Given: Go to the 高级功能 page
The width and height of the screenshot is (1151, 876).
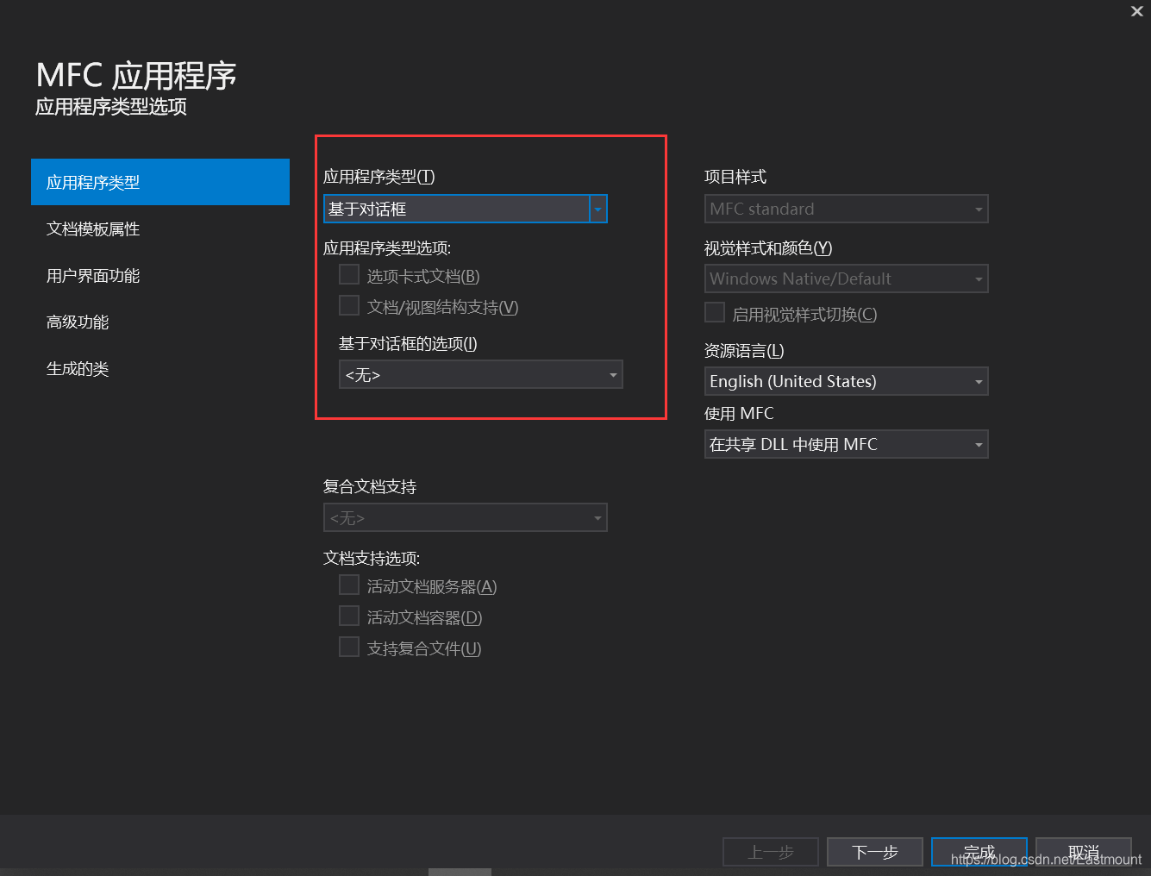Looking at the screenshot, I should pyautogui.click(x=160, y=322).
